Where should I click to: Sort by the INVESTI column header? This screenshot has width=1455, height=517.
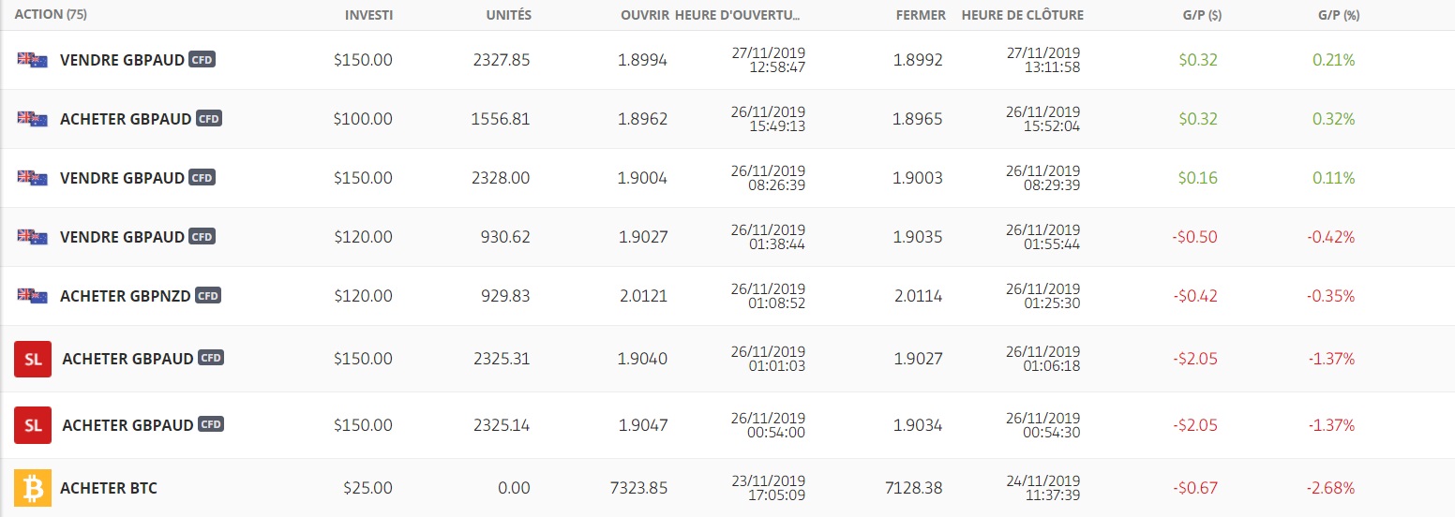[368, 15]
